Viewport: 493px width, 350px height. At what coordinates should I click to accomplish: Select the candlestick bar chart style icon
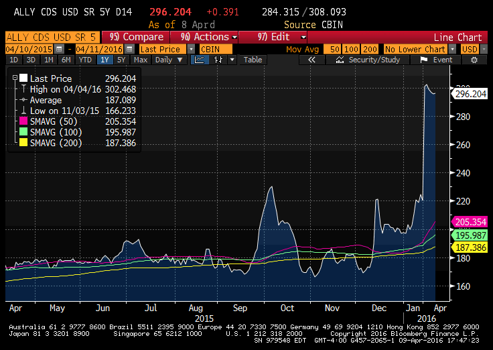pos(218,60)
